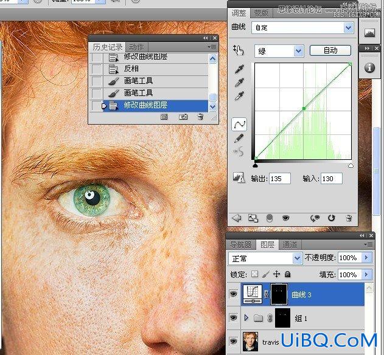This screenshot has height=355, width=384.
Task: Click the histogram warning icon beside 输出
Action: (x=239, y=177)
